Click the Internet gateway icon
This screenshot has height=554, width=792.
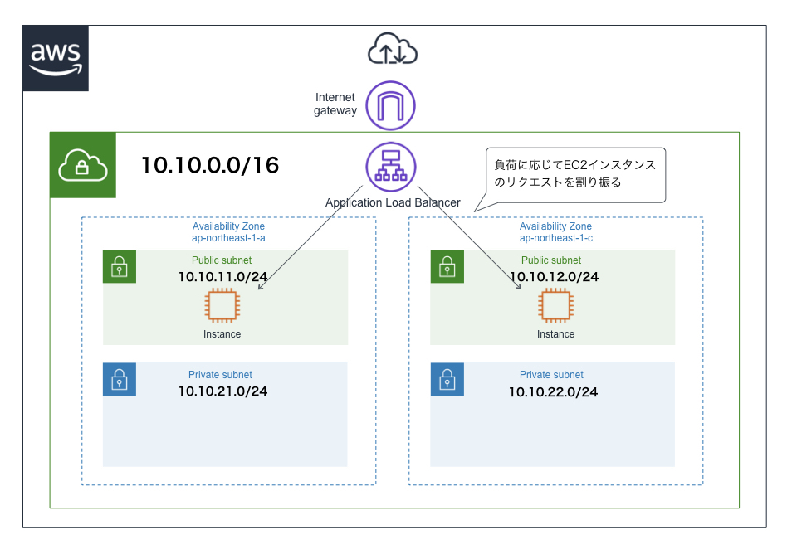coord(390,106)
